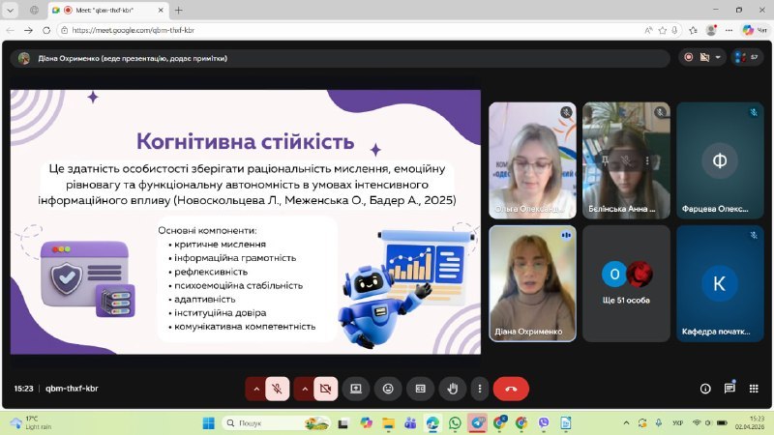Open the emoji reactions panel
774x435 pixels.
388,388
